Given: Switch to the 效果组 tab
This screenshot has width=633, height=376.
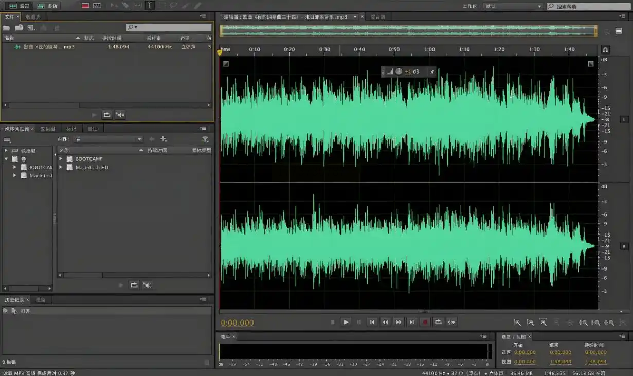Looking at the screenshot, I should (x=48, y=129).
